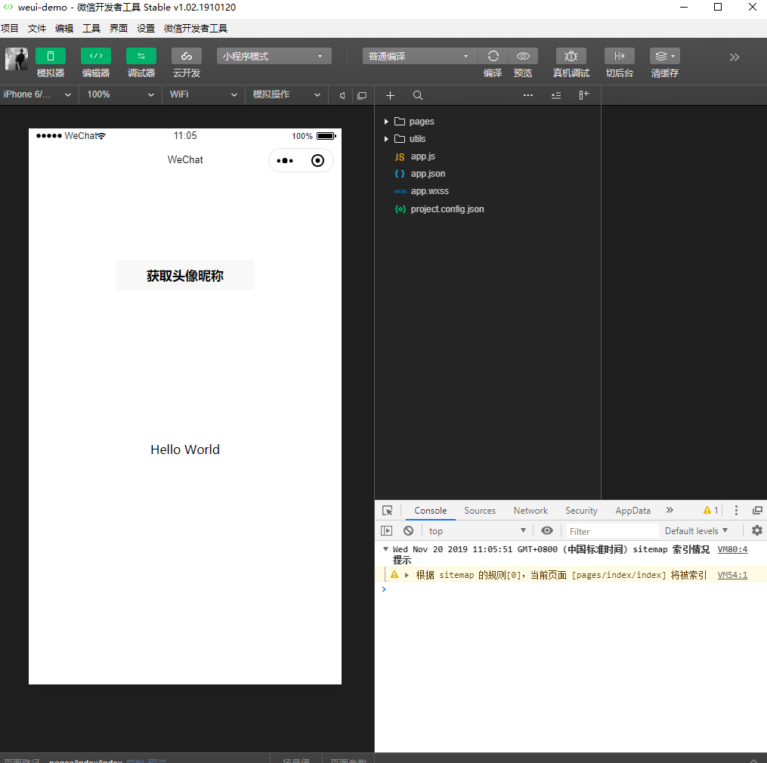Open the 100% zoom level dropdown
Screen dimensions: 767x763
(x=120, y=94)
